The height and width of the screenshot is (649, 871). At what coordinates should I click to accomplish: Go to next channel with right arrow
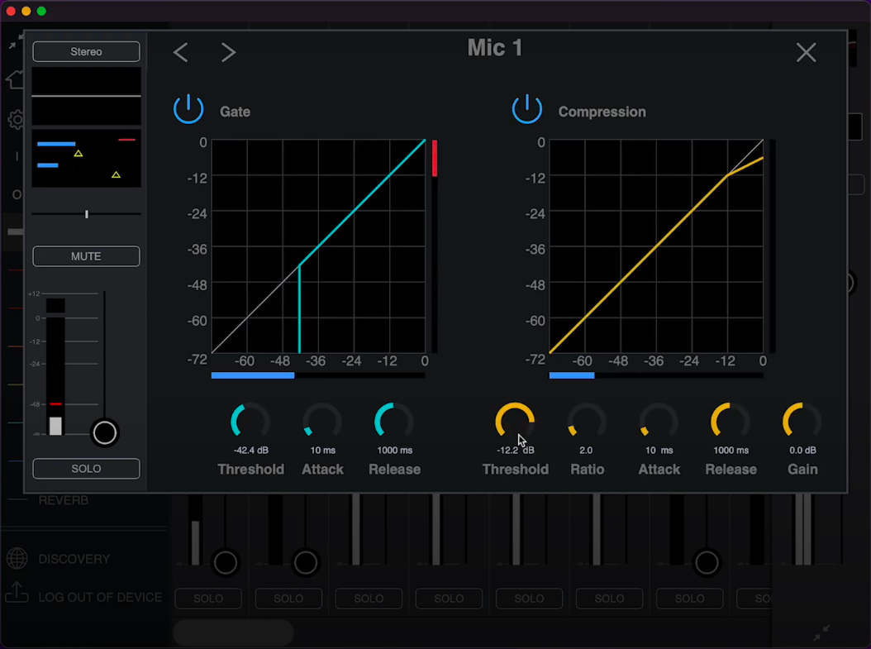[x=228, y=53]
